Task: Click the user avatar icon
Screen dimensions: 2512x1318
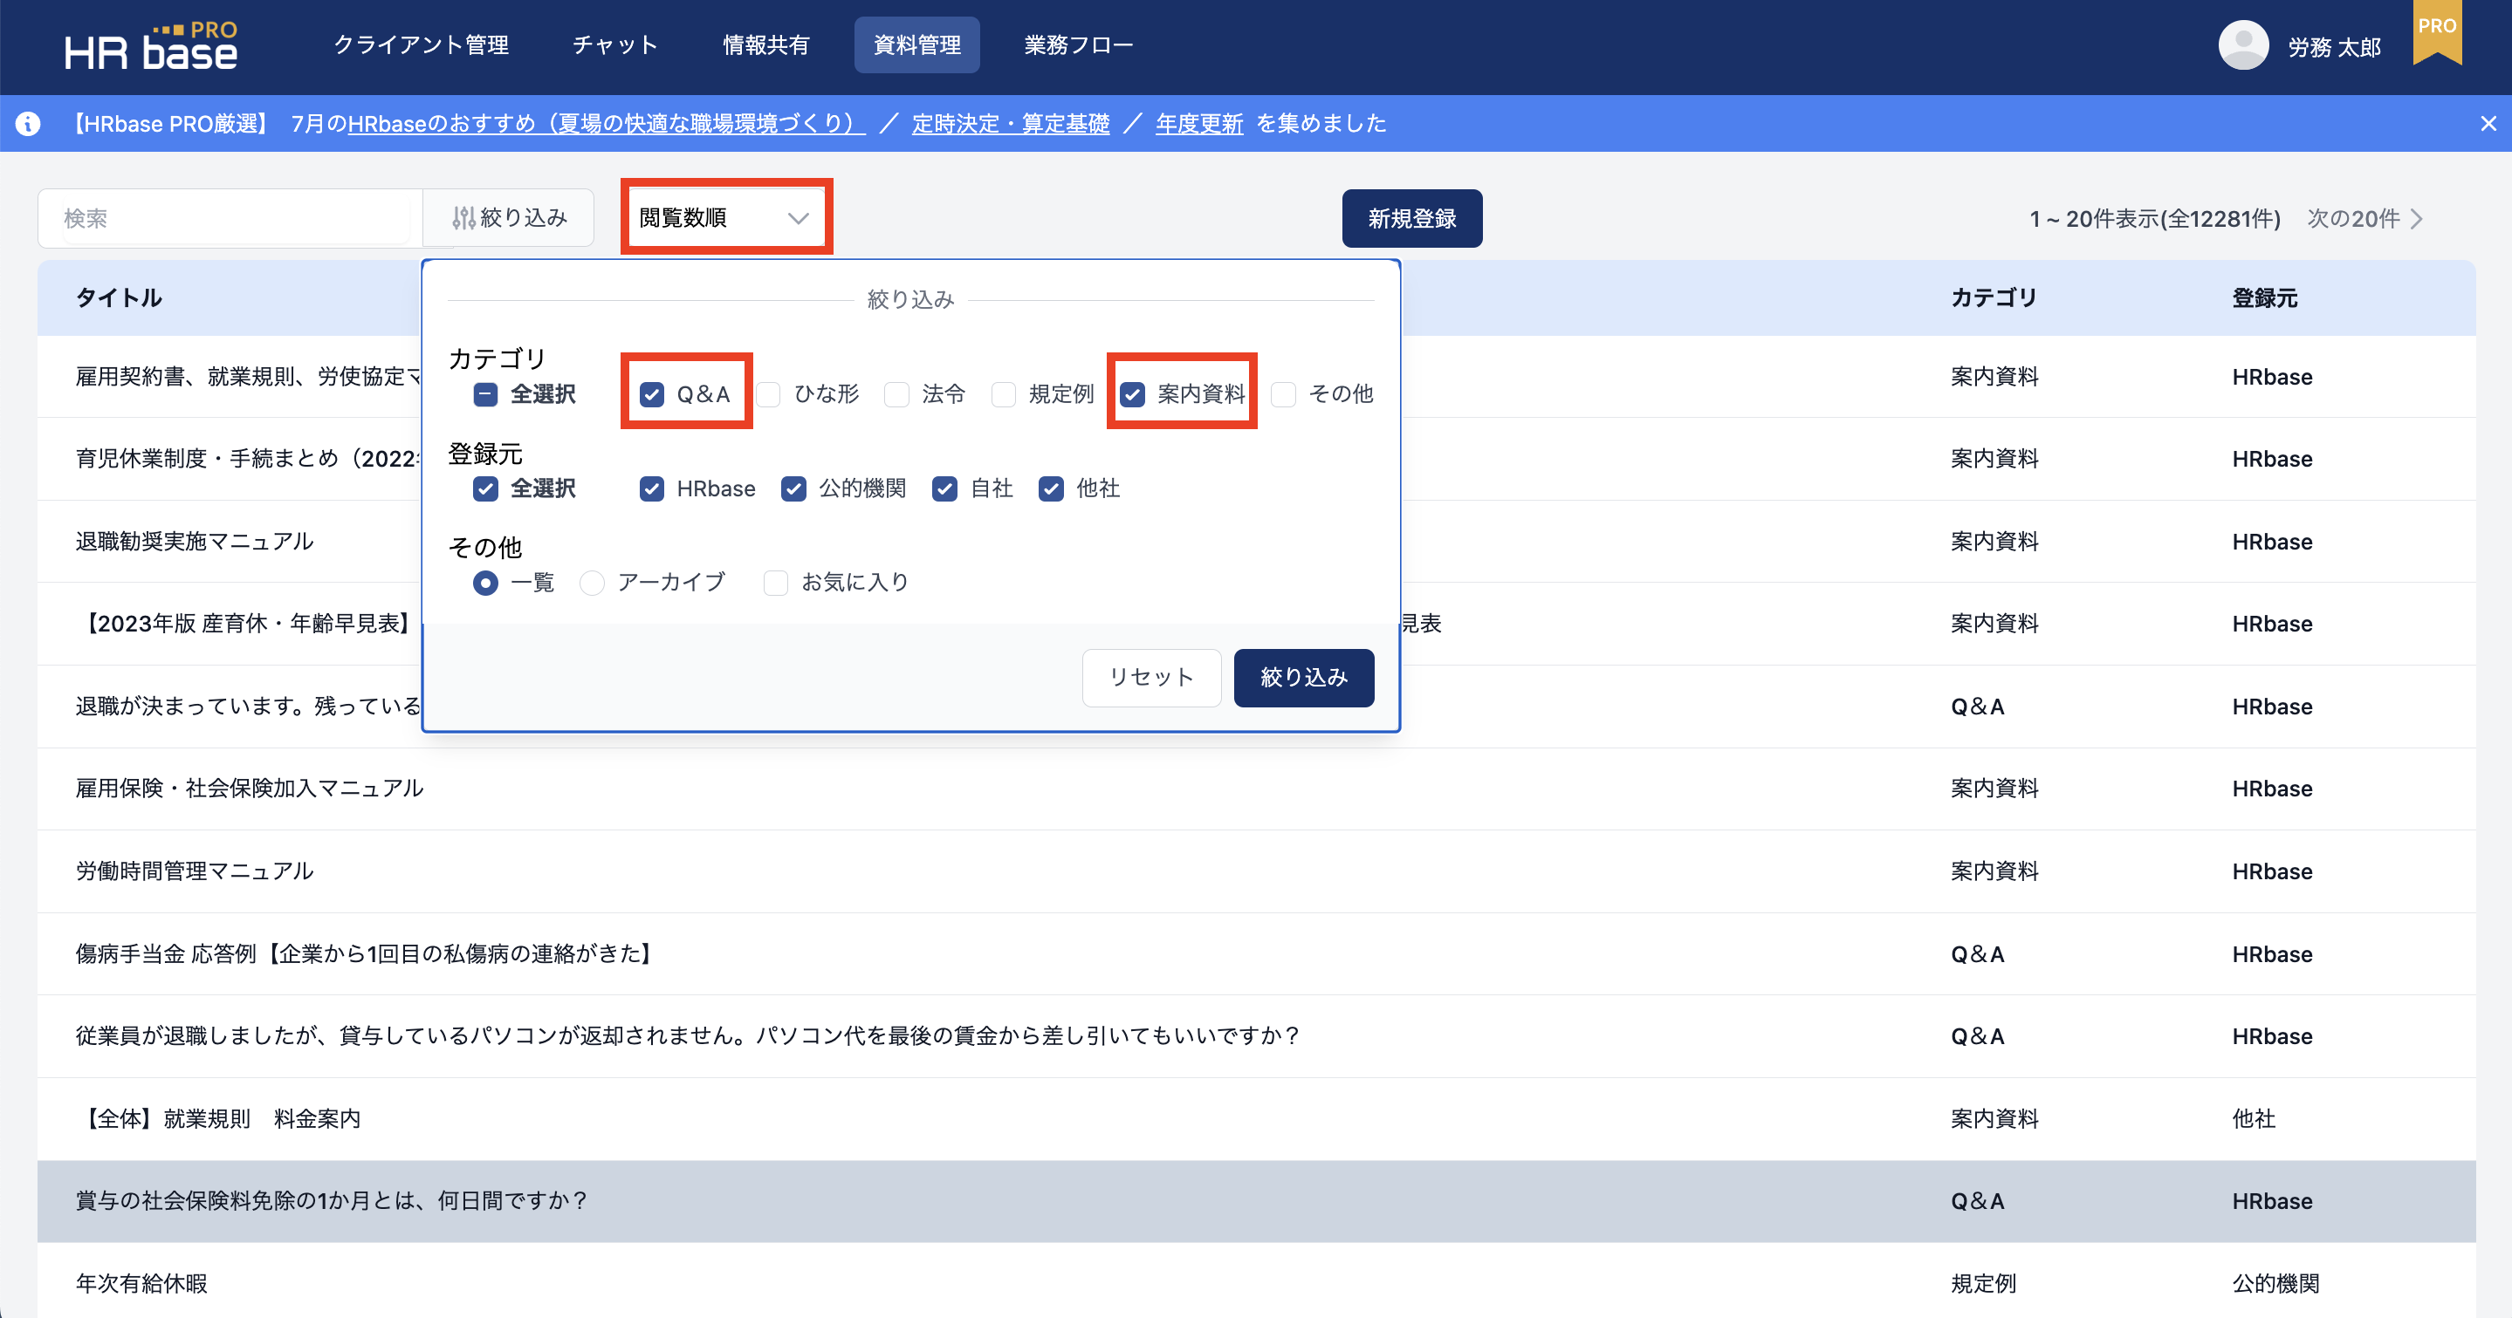Action: [x=2243, y=46]
